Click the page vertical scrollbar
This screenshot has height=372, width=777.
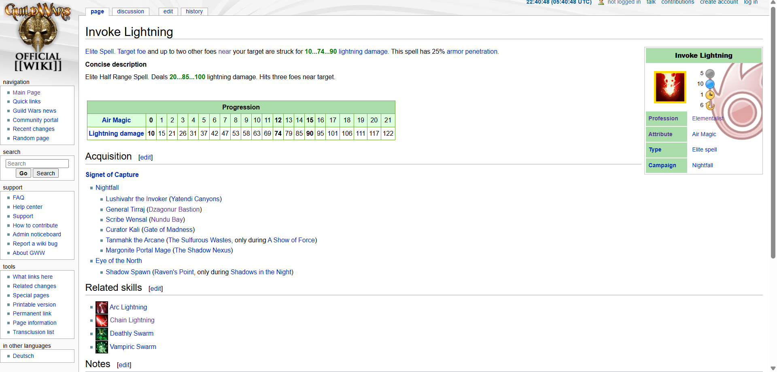tap(773, 132)
